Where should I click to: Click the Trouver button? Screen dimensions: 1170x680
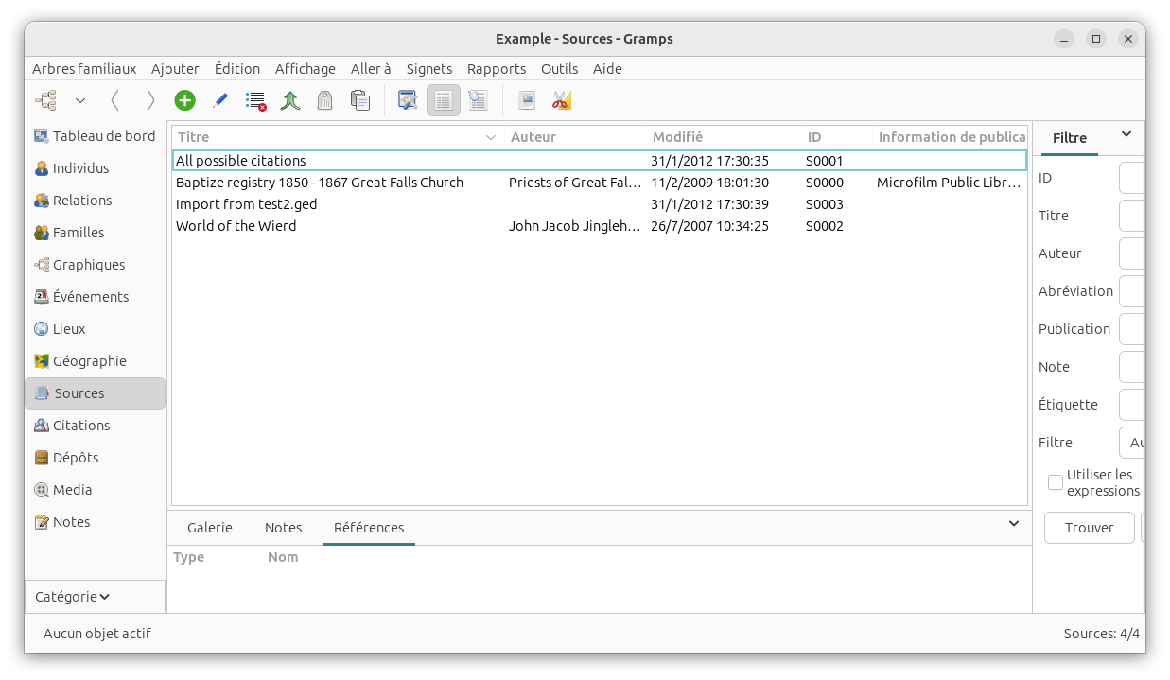1090,528
